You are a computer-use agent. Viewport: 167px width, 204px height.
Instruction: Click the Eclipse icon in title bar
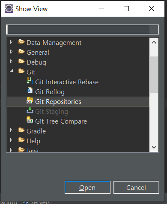point(9,9)
